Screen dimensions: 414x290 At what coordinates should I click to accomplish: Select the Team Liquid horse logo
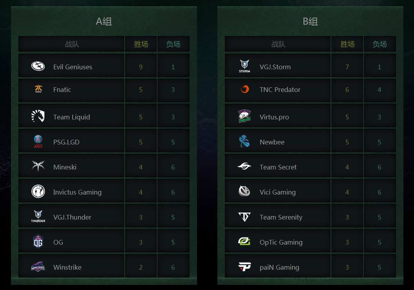[38, 116]
